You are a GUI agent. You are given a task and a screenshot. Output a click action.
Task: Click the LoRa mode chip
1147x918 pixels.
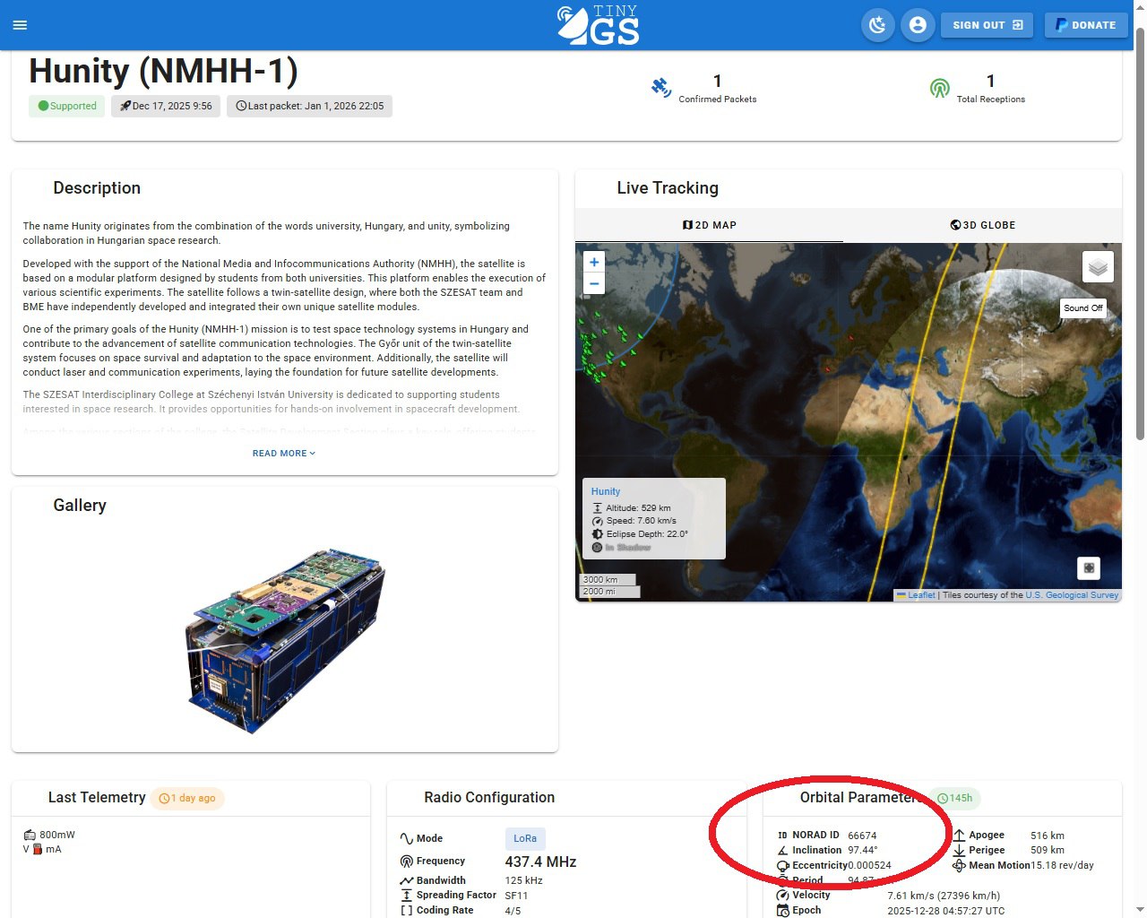(525, 839)
